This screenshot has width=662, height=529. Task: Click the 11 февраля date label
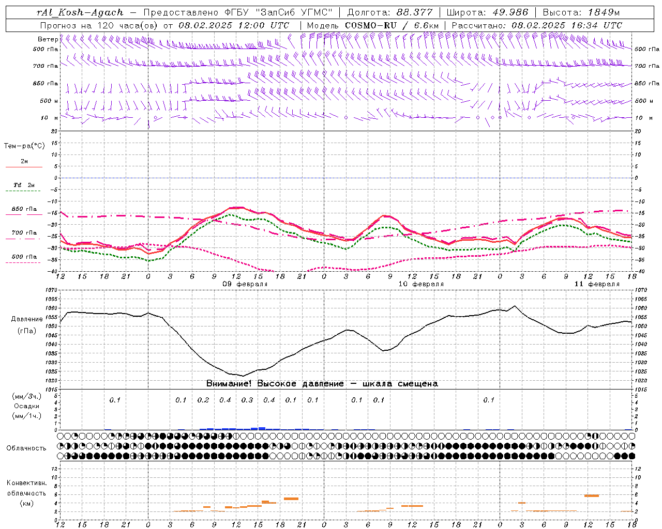pos(597,284)
